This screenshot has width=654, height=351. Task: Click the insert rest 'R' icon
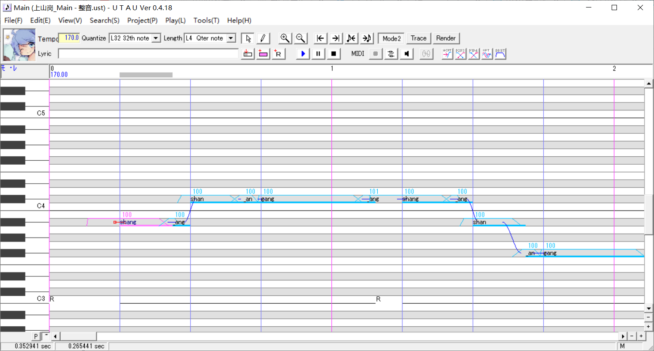click(278, 54)
